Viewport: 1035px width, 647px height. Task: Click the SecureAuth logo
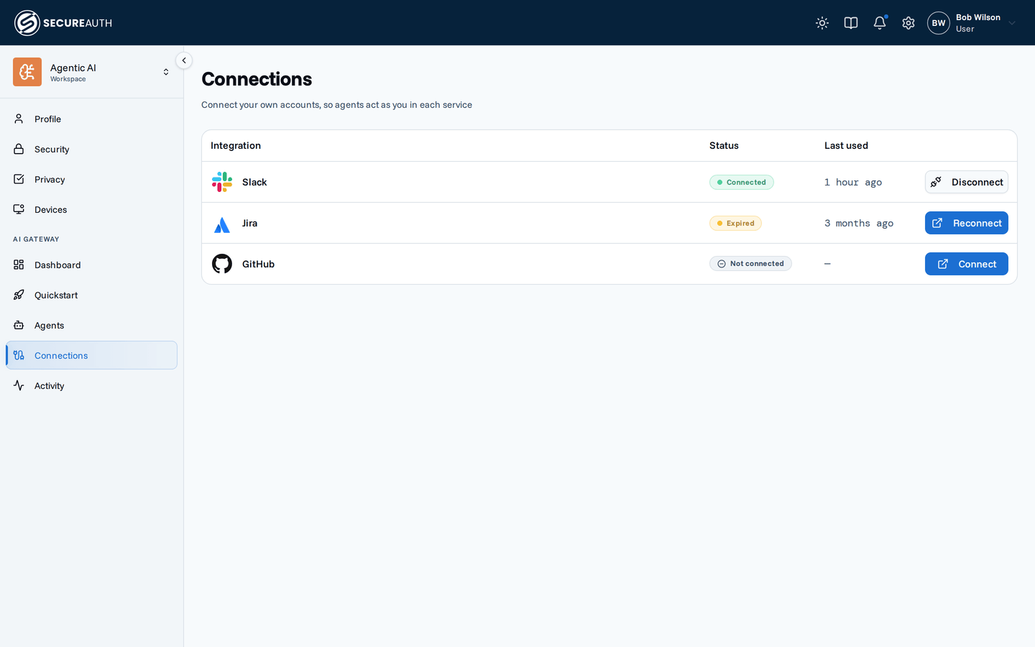click(63, 23)
